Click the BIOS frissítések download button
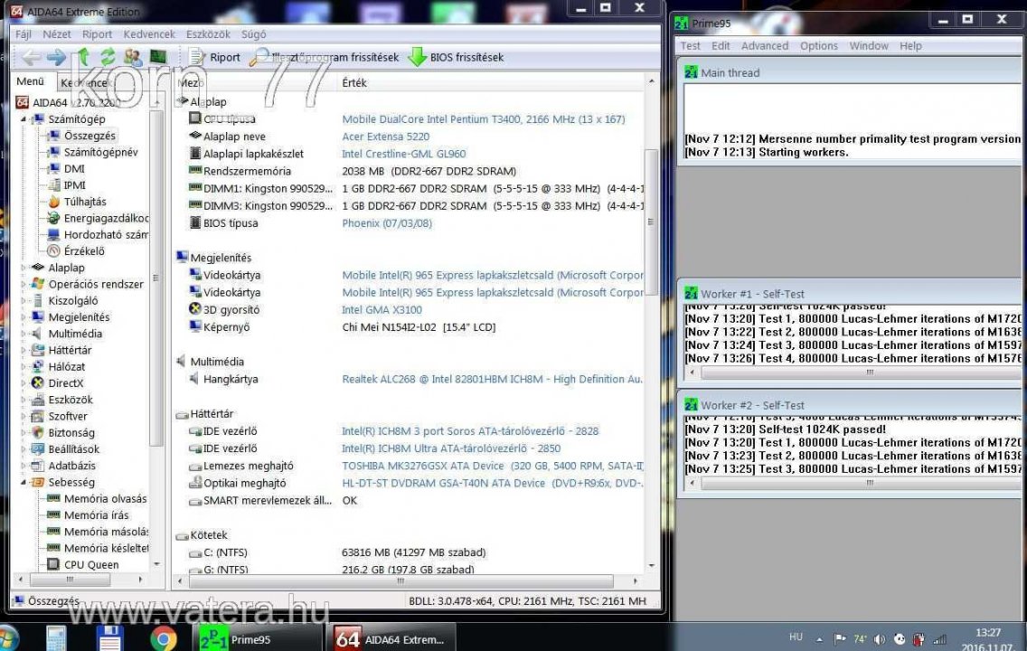 (x=456, y=58)
